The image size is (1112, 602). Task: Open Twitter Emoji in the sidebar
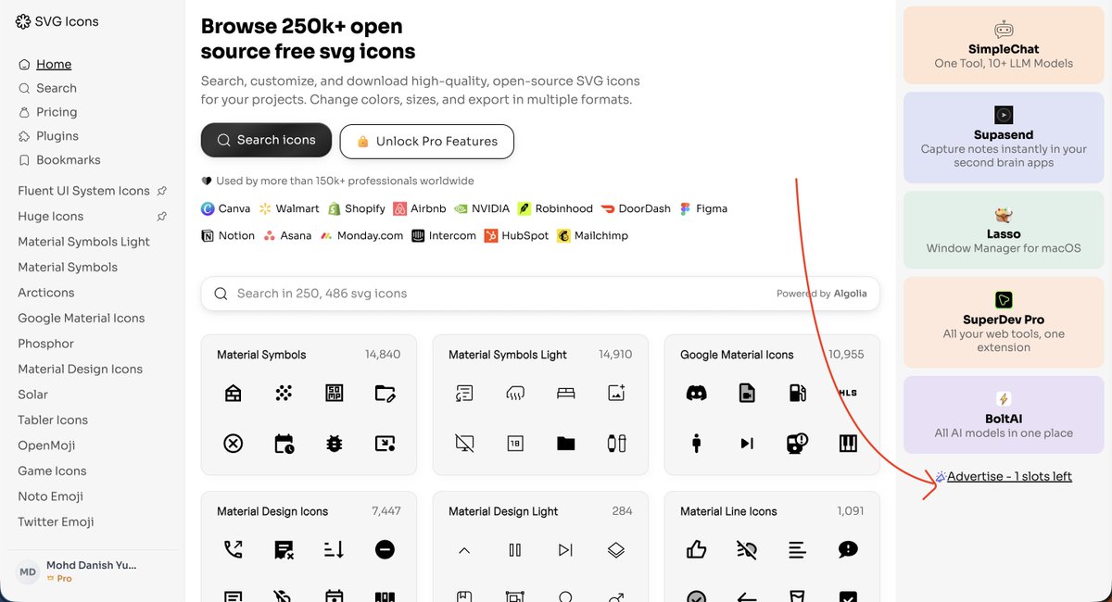tap(56, 521)
